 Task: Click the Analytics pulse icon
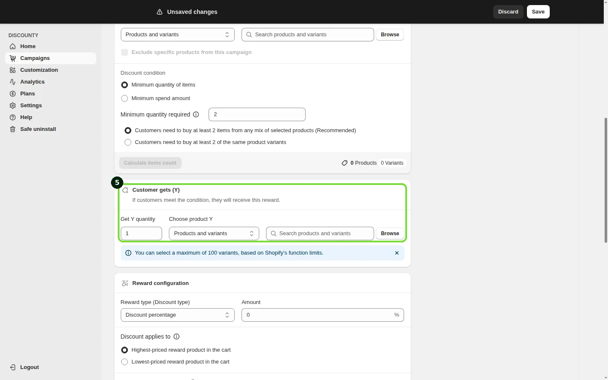tap(13, 82)
